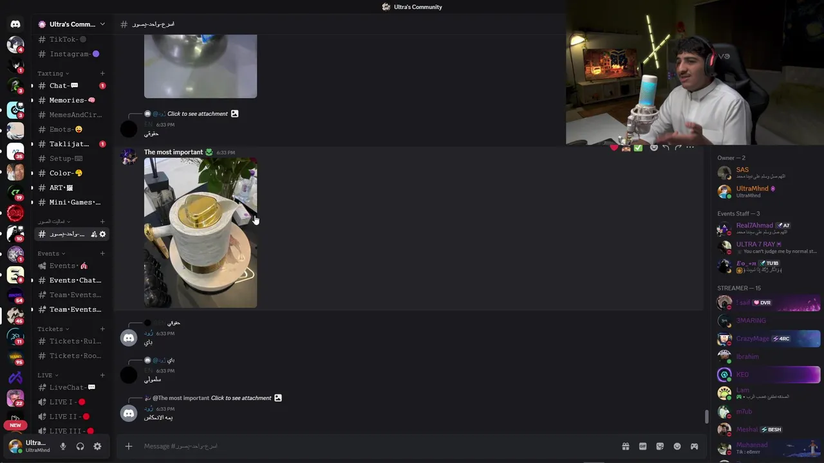This screenshot has height=463, width=824.
Task: Collapse the LIVE category
Action: click(x=48, y=375)
